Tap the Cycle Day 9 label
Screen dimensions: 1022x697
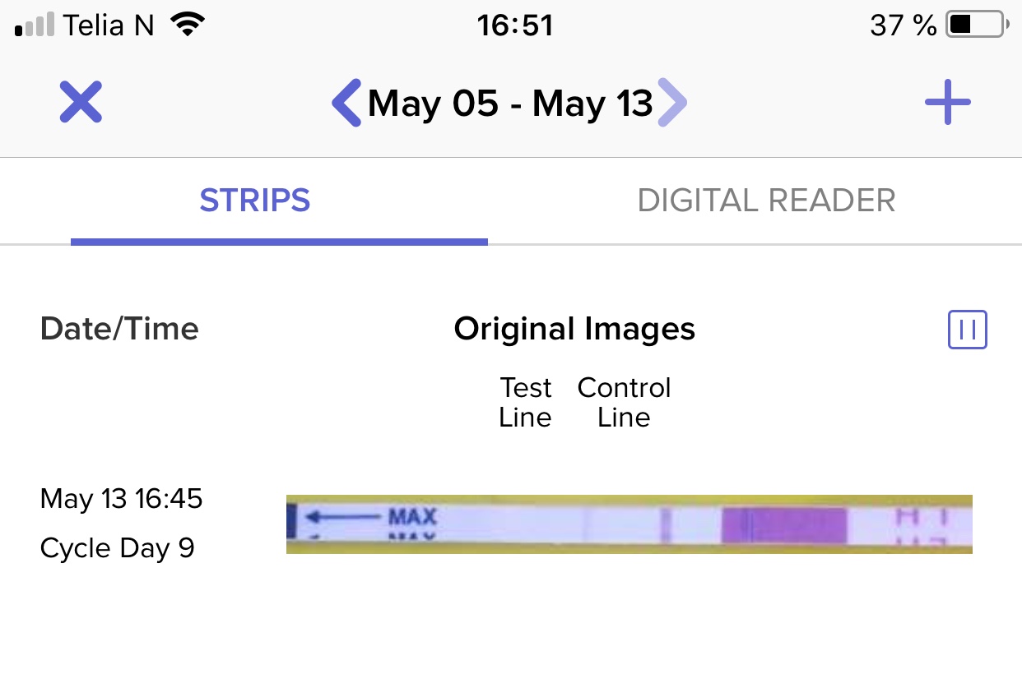pos(117,548)
